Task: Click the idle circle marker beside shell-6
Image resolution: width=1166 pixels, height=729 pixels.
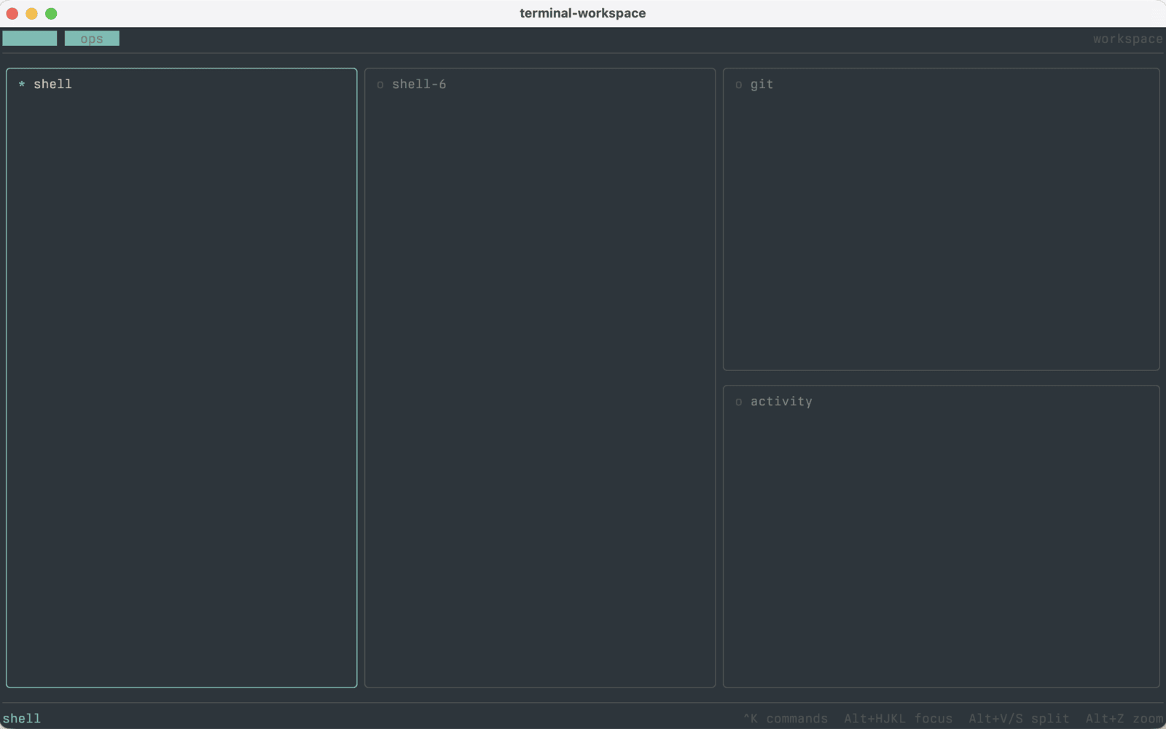Action: coord(380,85)
